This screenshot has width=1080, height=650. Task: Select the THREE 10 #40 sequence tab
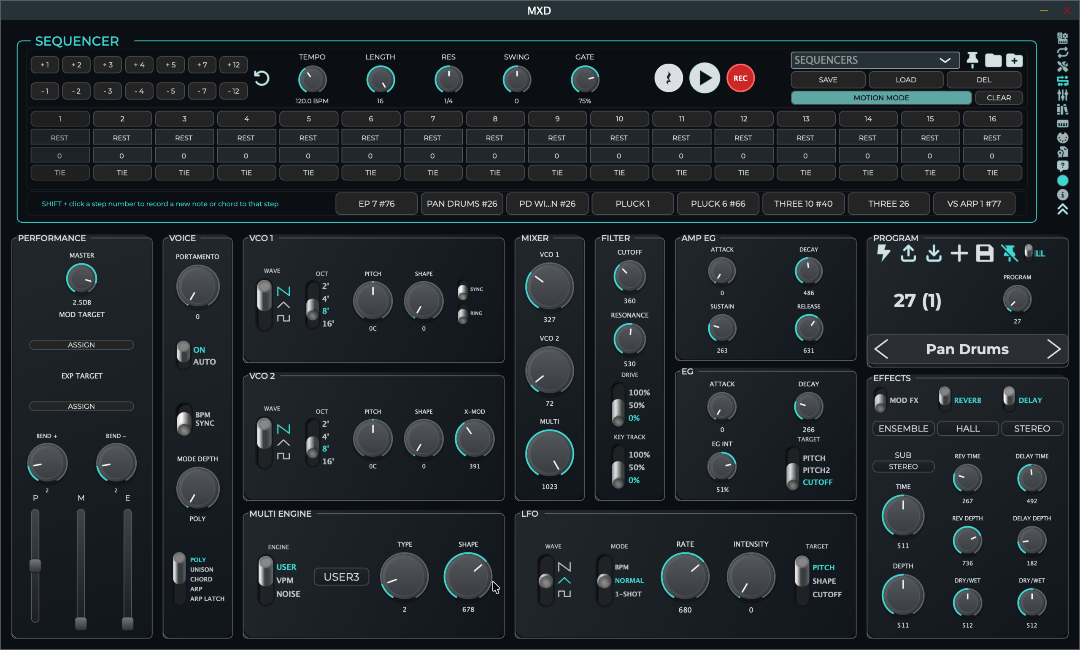[x=803, y=204]
